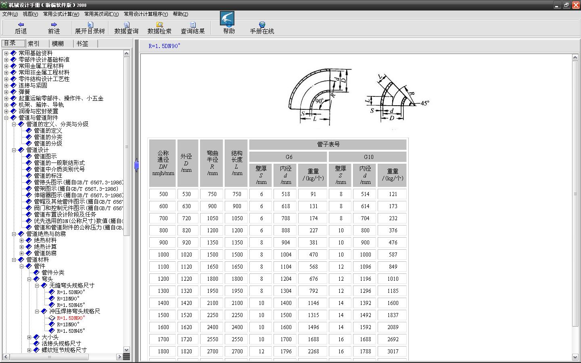Collapse the 管道设计 tree node
Screen dimensions: 581x363
pos(14,150)
